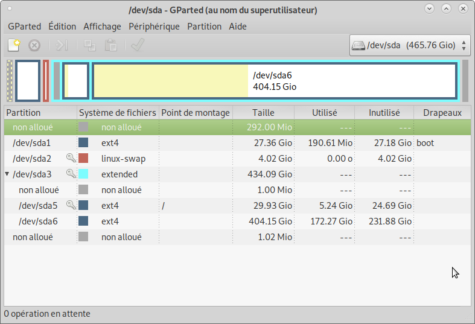This screenshot has width=475, height=324.
Task: Click the blue ext4 swatch on /dev/sda5 row
Action: coord(83,205)
